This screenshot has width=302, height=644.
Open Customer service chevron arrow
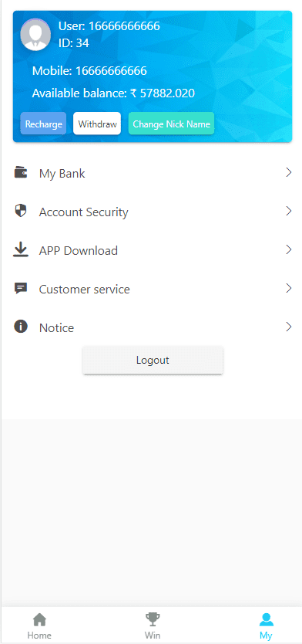point(289,288)
